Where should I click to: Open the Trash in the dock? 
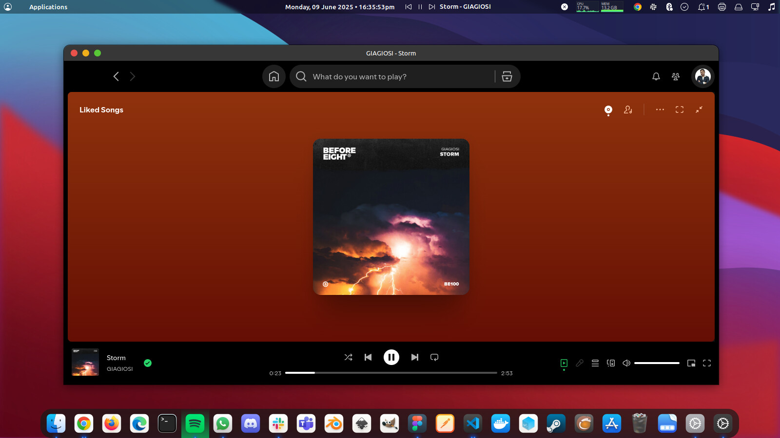coord(640,423)
